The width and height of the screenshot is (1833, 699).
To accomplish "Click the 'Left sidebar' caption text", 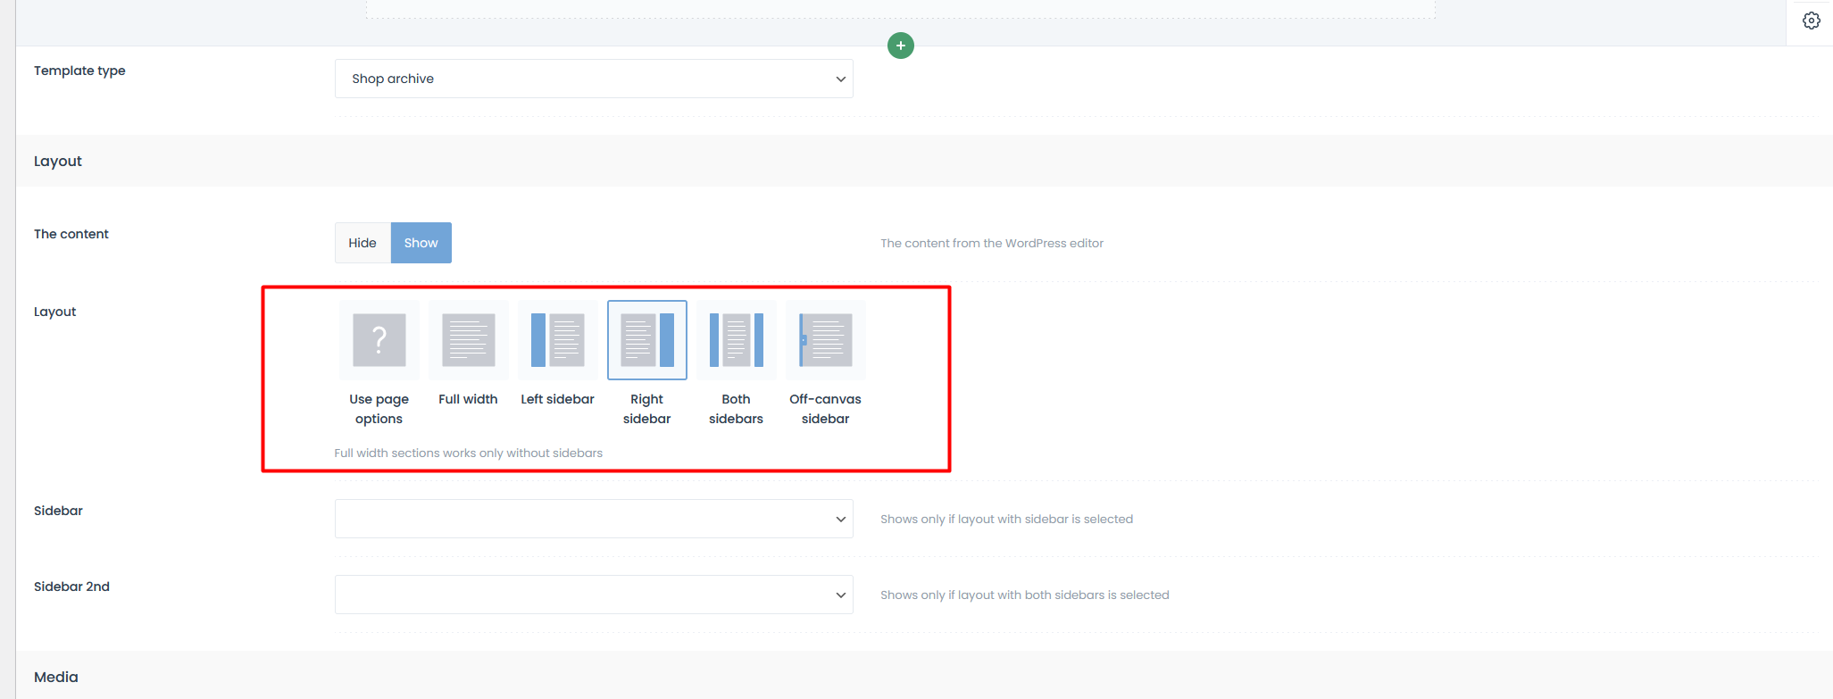I will pyautogui.click(x=558, y=399).
